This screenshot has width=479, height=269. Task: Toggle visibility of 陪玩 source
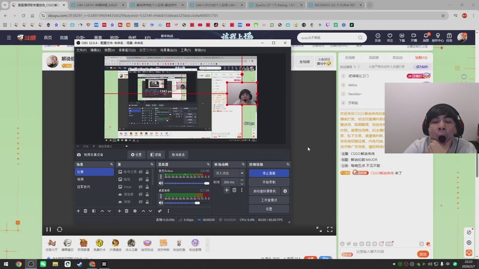click(141, 179)
